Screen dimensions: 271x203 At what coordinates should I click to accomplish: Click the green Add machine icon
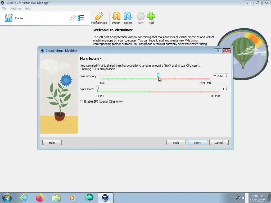[x=151, y=18]
